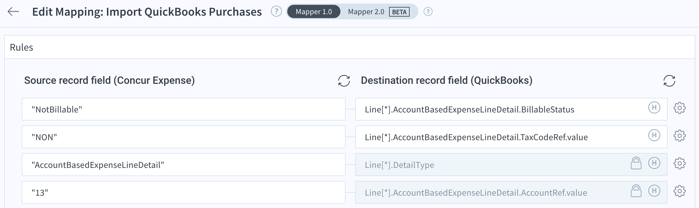Edit the "13" source field
699x208 pixels.
coord(183,192)
